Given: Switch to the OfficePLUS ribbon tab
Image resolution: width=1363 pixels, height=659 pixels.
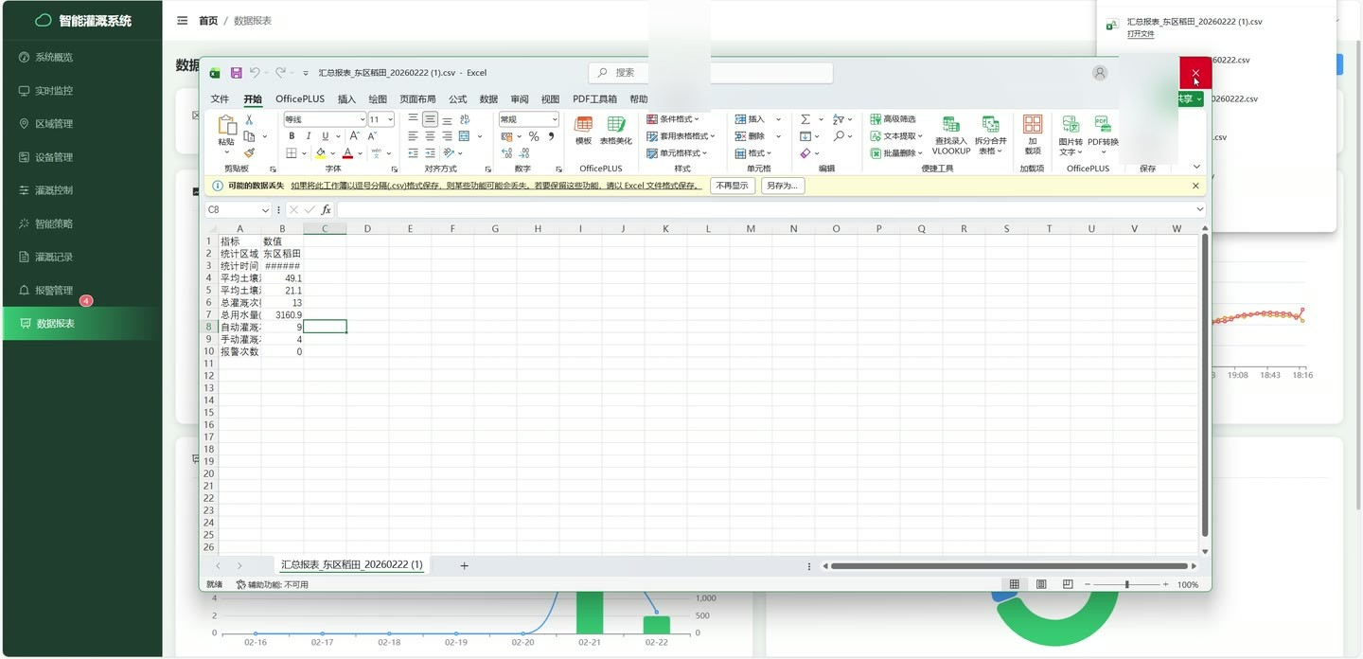Looking at the screenshot, I should pos(300,98).
